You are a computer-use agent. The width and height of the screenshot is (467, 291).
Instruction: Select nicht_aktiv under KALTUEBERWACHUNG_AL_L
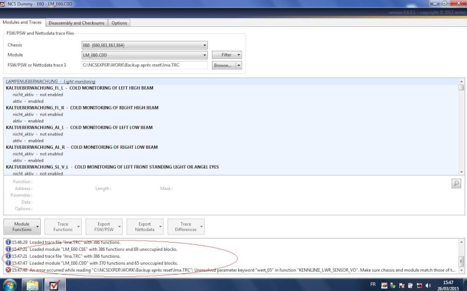tap(38, 134)
